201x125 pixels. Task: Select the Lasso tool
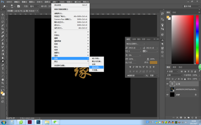coord(3,22)
